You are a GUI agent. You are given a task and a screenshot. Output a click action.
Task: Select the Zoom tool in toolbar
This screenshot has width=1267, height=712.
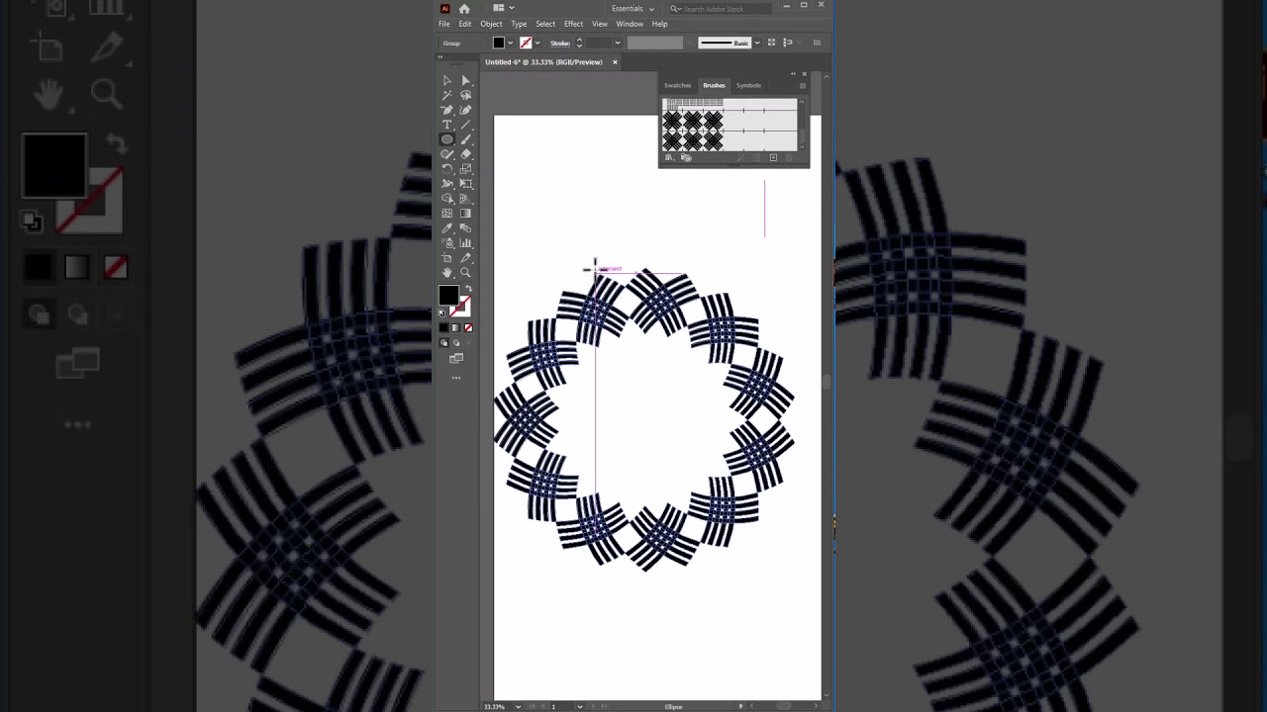(465, 273)
